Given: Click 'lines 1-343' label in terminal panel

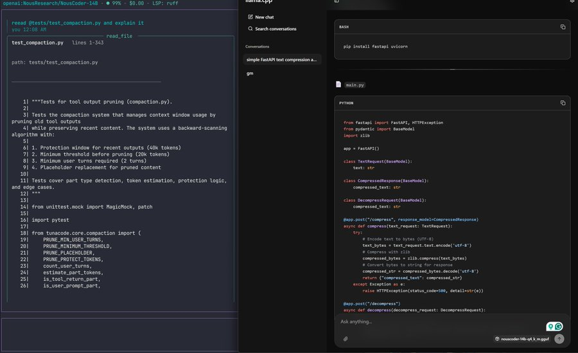Looking at the screenshot, I should pyautogui.click(x=87, y=43).
